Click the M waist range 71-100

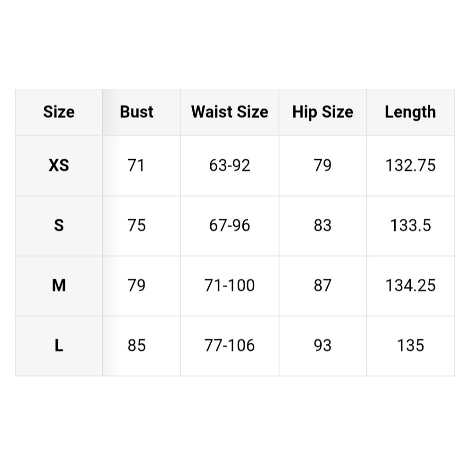(x=229, y=285)
